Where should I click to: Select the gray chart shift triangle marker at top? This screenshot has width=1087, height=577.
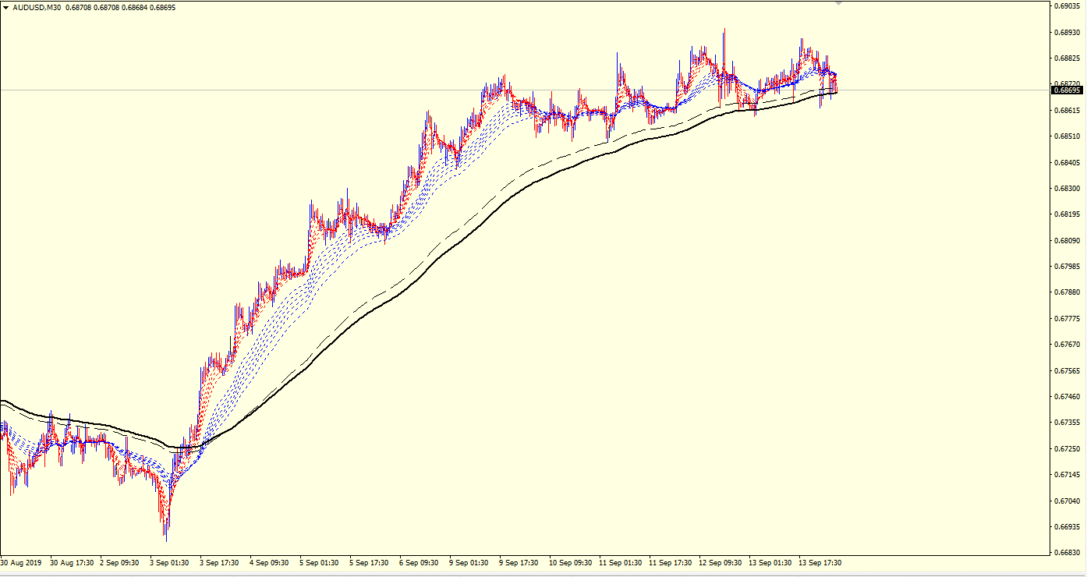[838, 3]
